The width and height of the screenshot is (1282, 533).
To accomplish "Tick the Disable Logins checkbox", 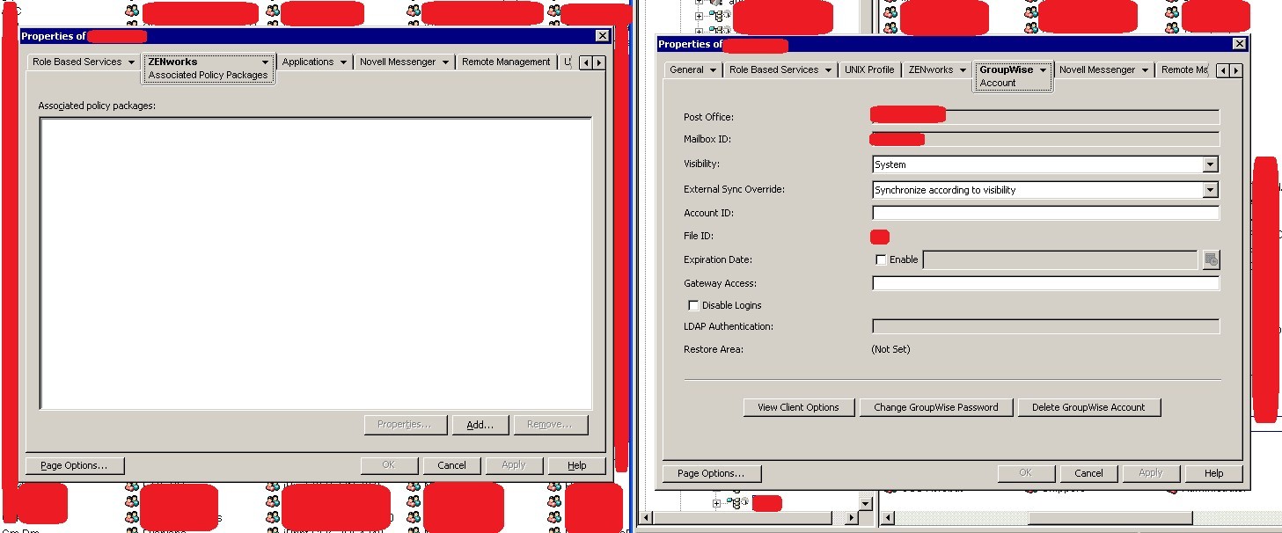I will click(x=693, y=305).
